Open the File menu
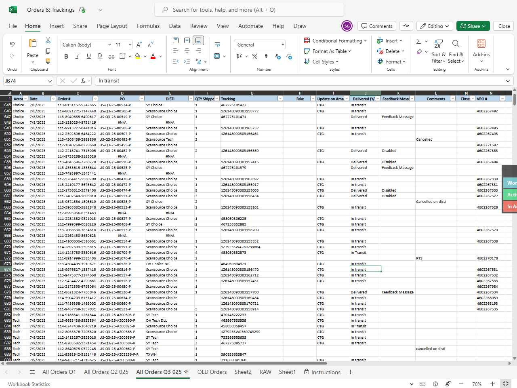This screenshot has width=517, height=388. tap(13, 26)
